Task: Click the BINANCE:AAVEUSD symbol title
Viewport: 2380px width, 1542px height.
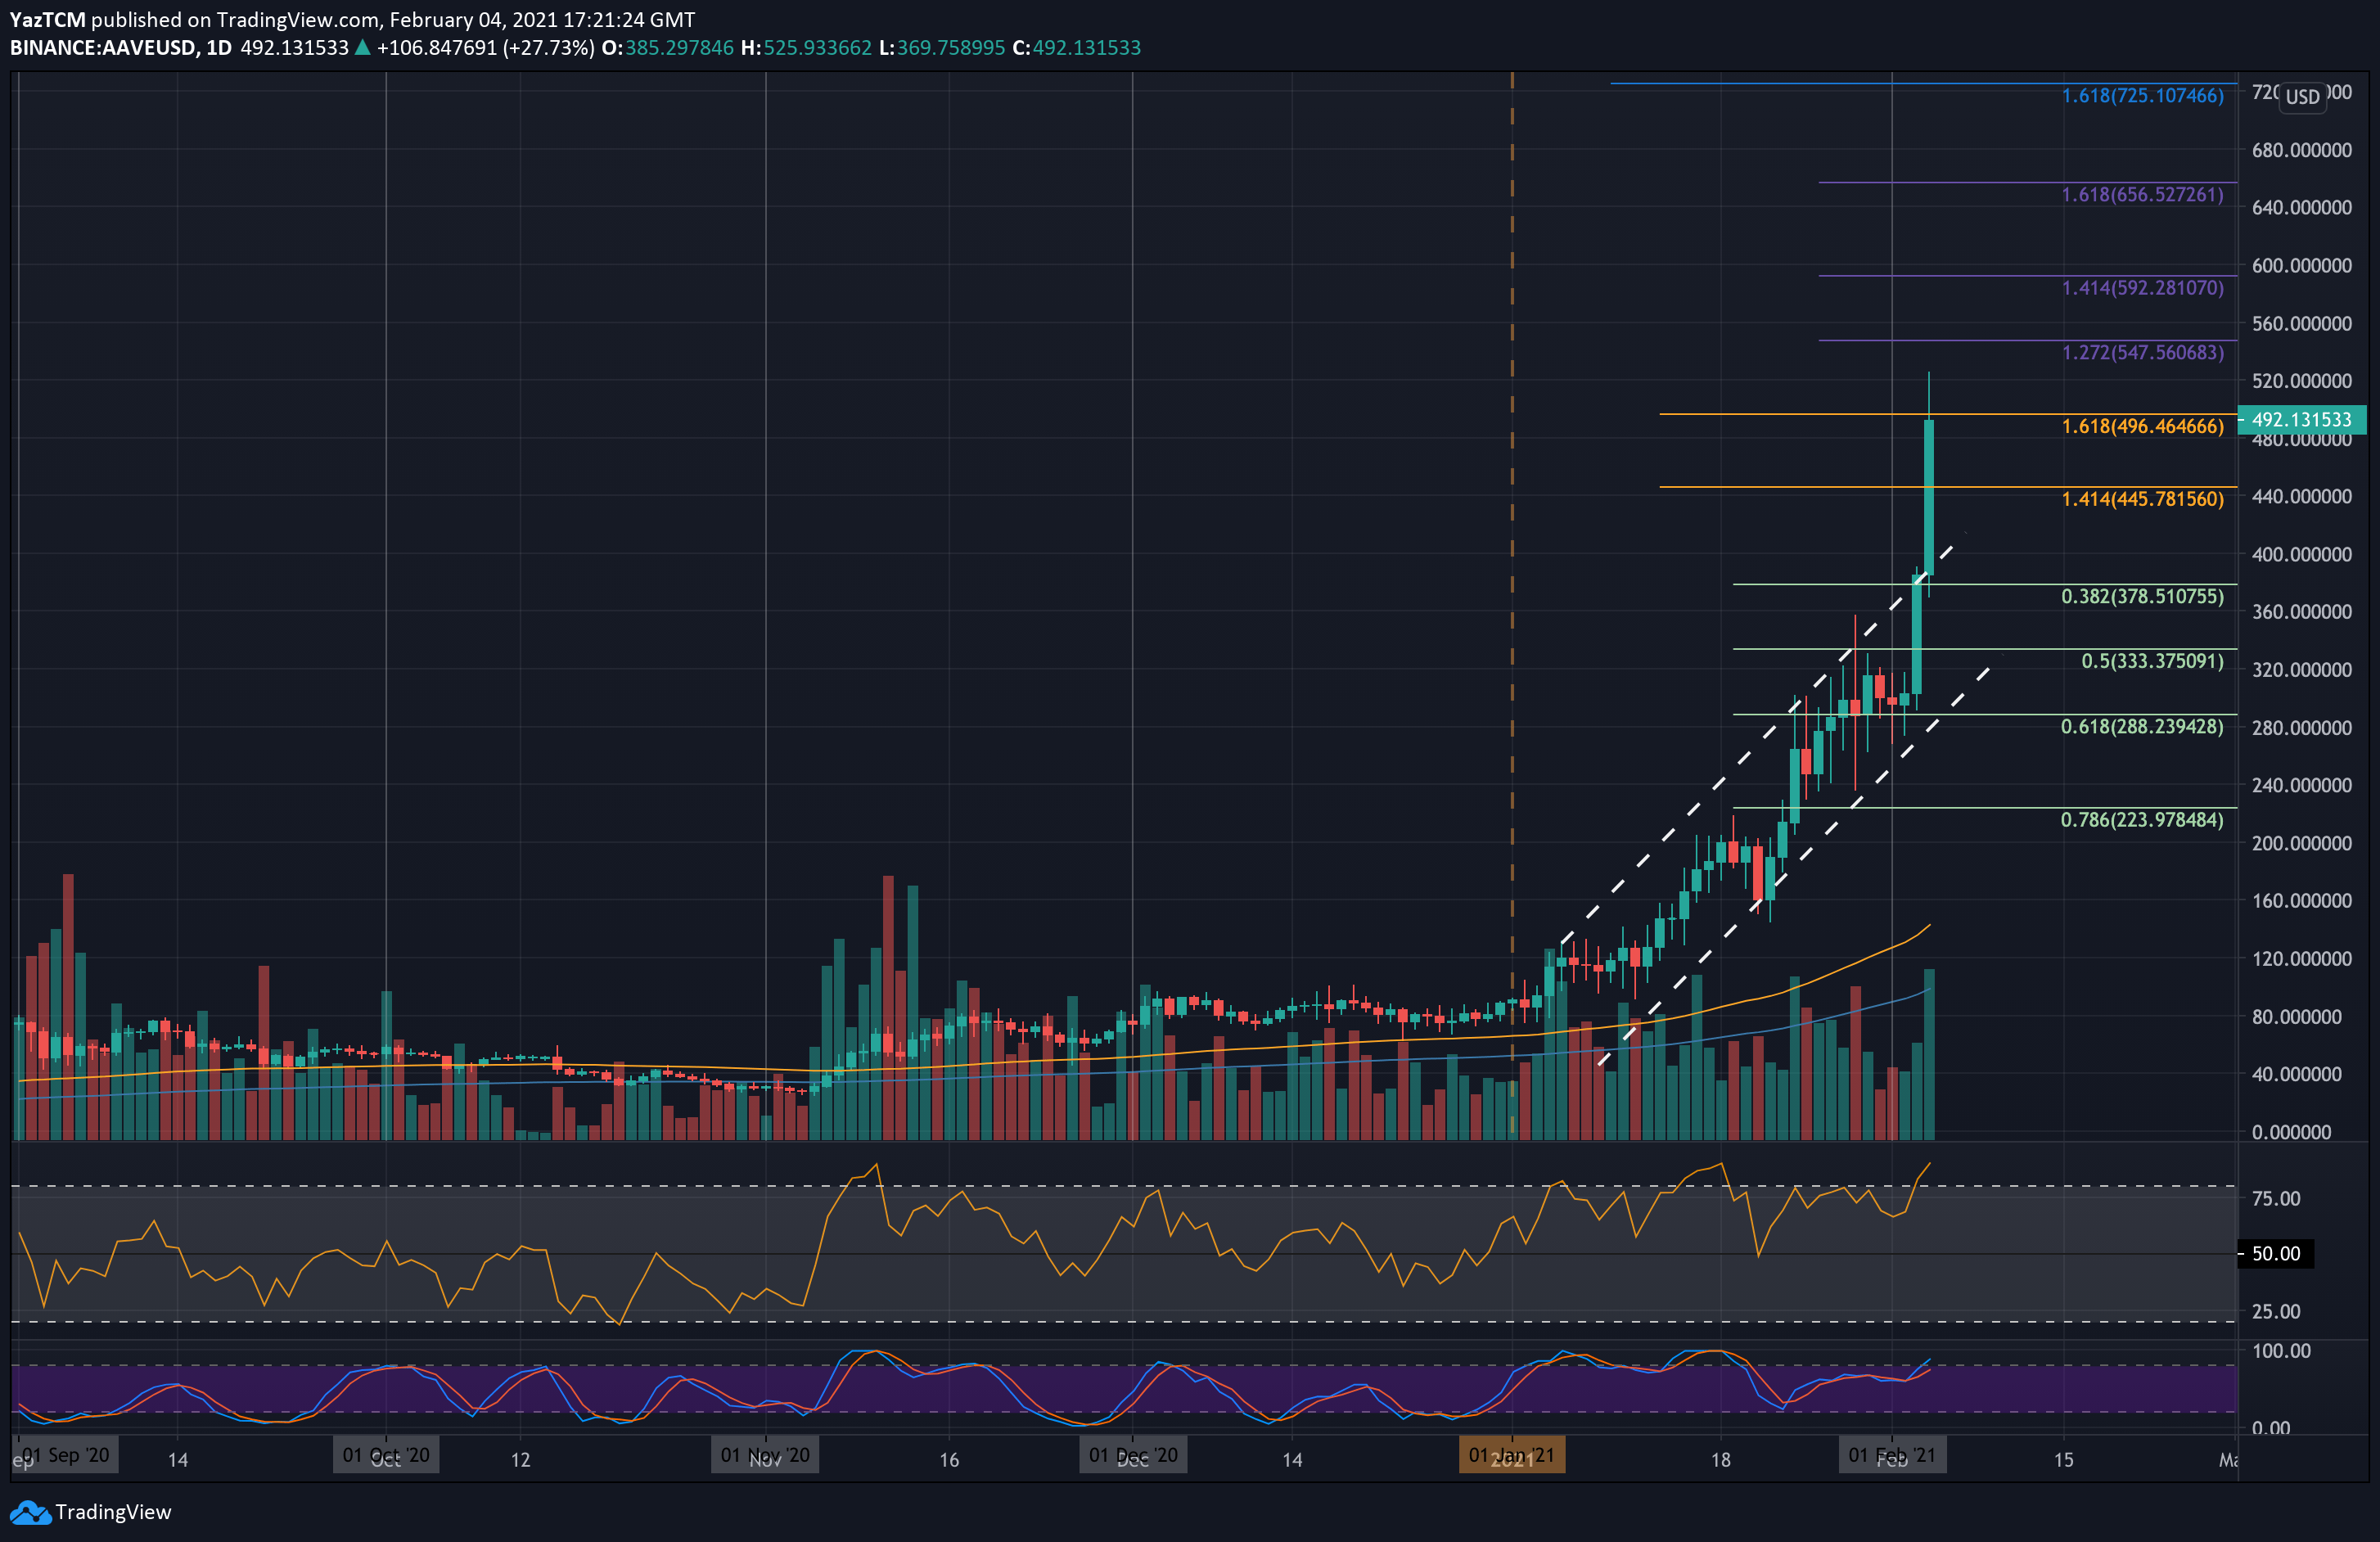Action: click(x=103, y=48)
